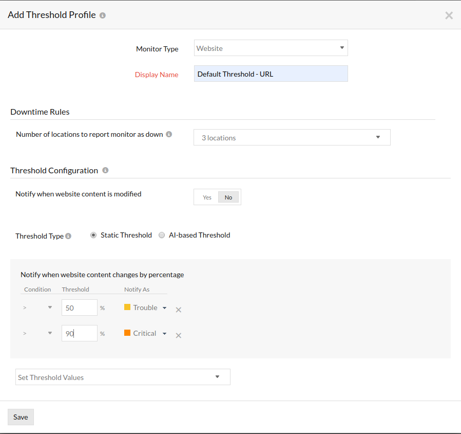Click the 50 percent threshold field
This screenshot has width=461, height=434.
79,307
